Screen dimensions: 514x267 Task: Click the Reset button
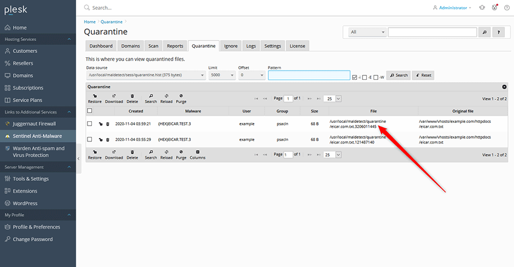423,75
